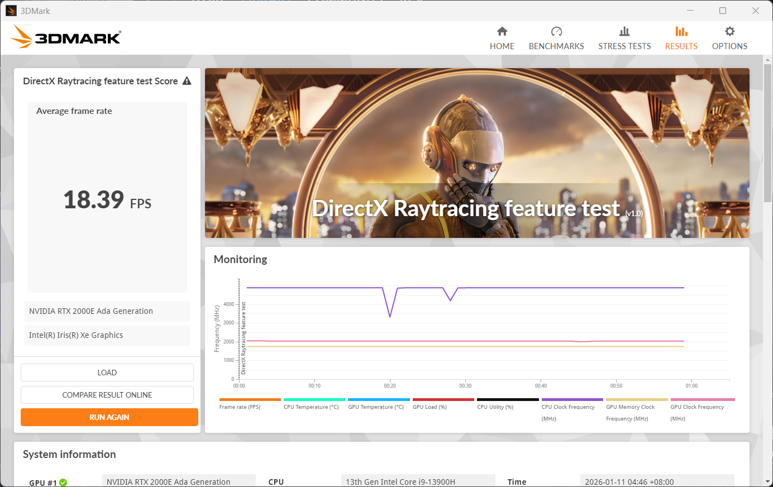Click the LOAD button

pos(107,373)
